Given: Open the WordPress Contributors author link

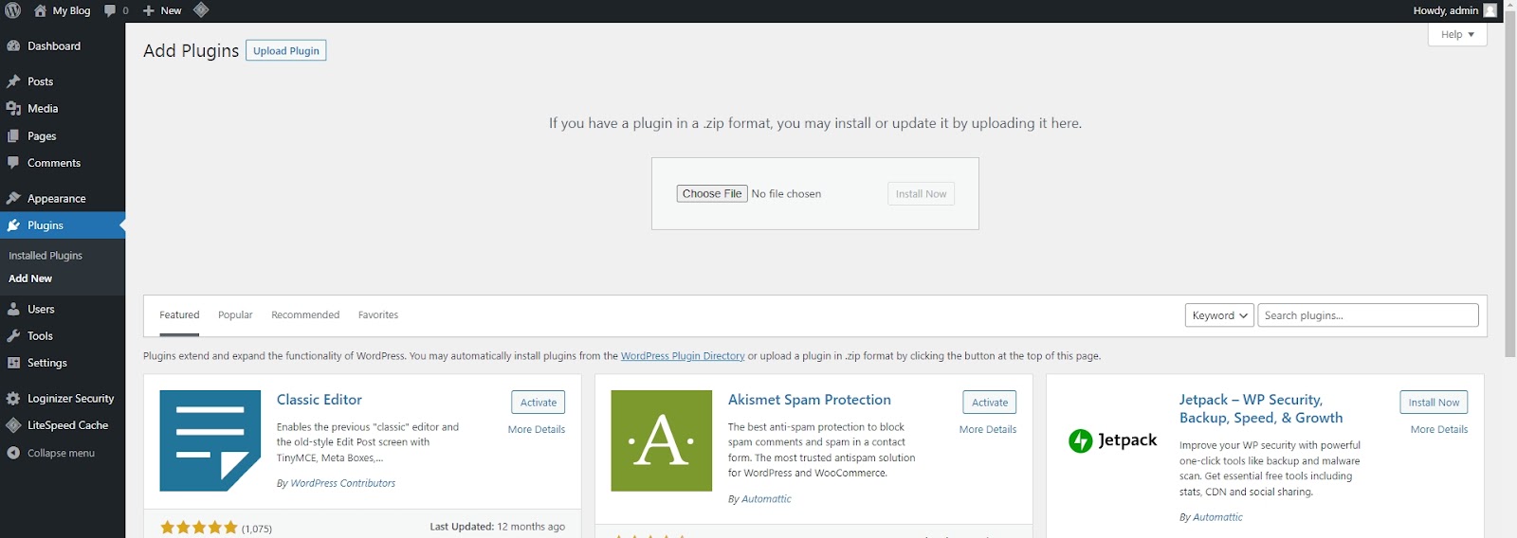Looking at the screenshot, I should point(343,483).
